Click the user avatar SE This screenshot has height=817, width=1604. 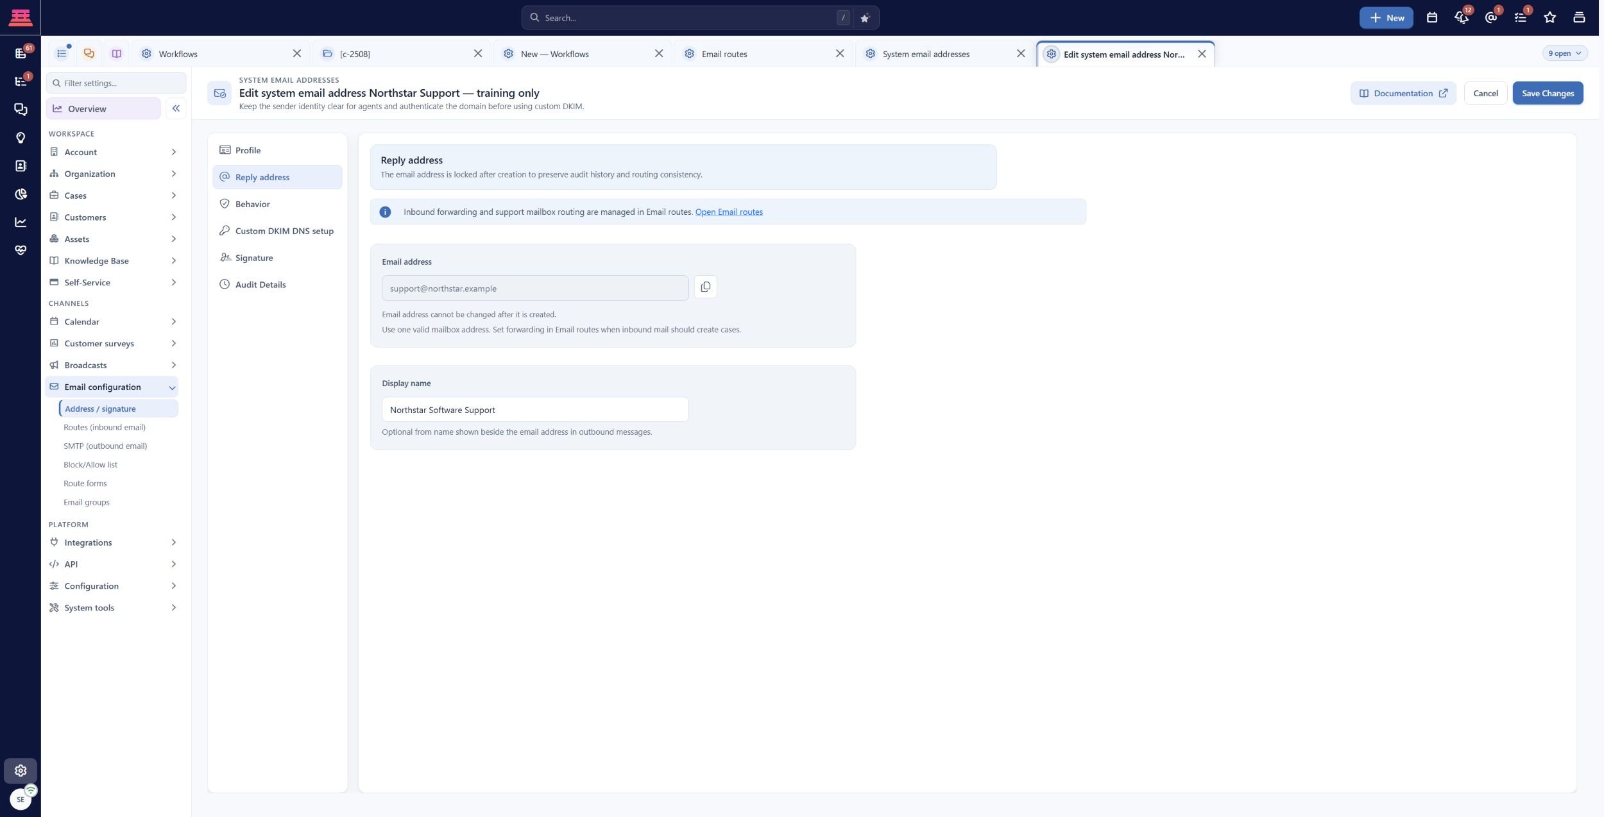coord(21,800)
